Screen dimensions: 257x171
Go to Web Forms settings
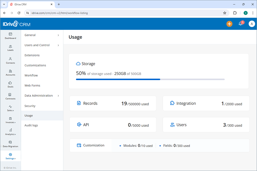pos(32,85)
